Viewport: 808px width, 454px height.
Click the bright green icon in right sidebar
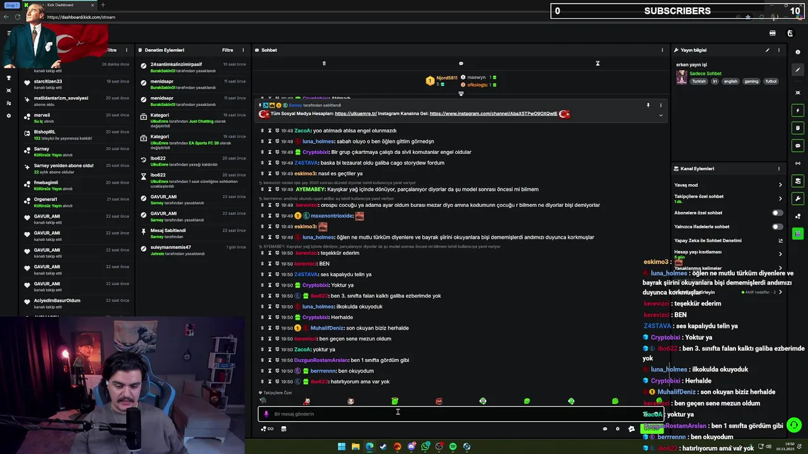[798, 233]
